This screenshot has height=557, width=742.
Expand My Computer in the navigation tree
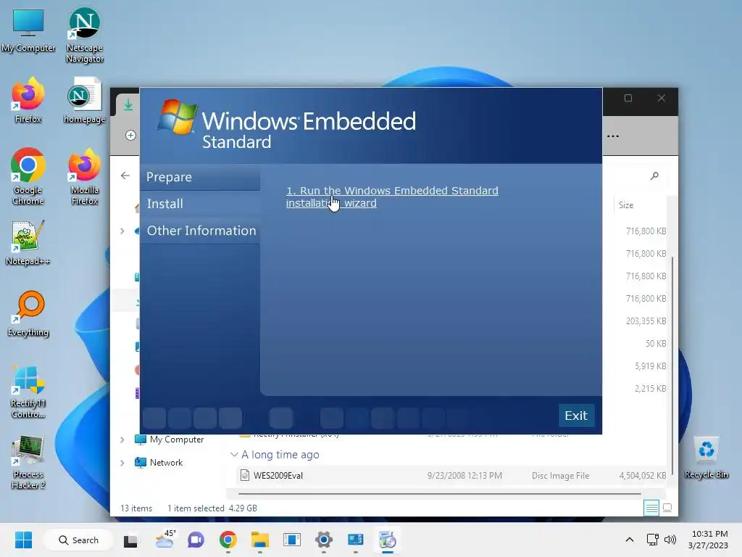(122, 440)
